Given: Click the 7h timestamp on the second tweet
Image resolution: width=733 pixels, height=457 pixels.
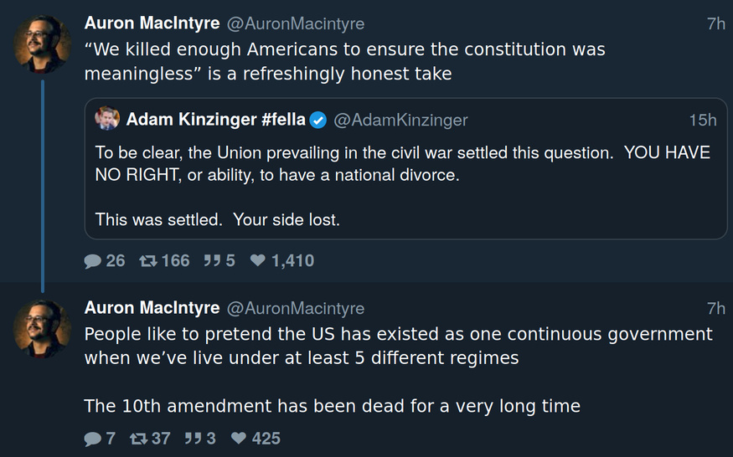Looking at the screenshot, I should (x=715, y=309).
